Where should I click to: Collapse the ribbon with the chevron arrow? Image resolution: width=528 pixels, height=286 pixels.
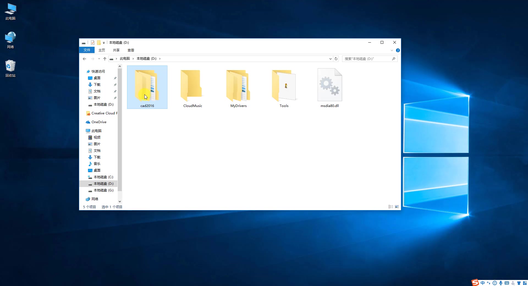pos(392,50)
